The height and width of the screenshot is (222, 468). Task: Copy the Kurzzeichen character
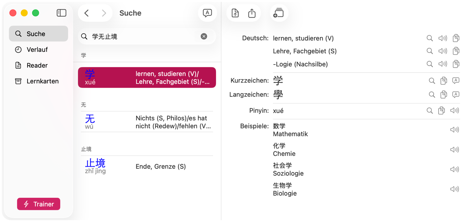[x=444, y=80]
